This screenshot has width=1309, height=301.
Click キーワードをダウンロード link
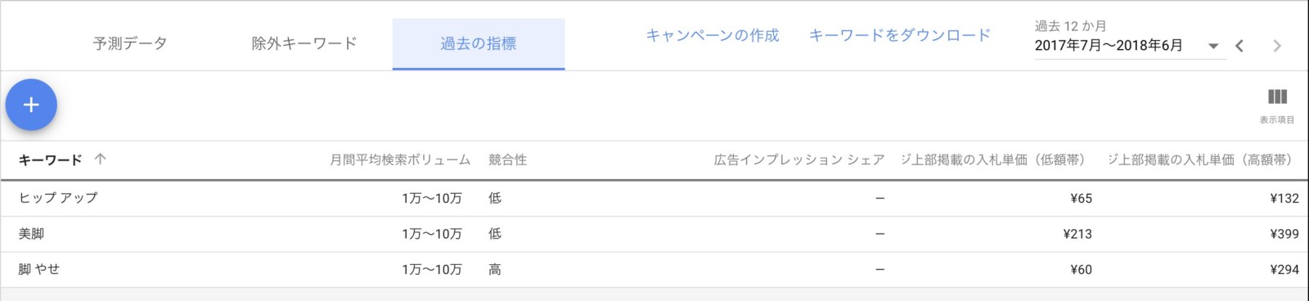pos(900,35)
